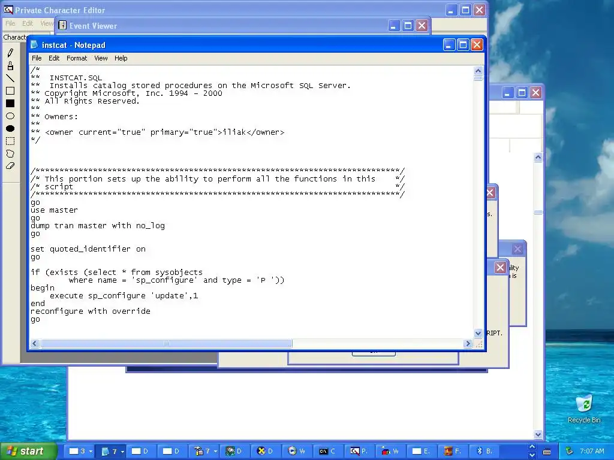Viewport: 614px width, 460px height.
Task: Click the background window's scrollbar down arrow
Action: (x=538, y=435)
